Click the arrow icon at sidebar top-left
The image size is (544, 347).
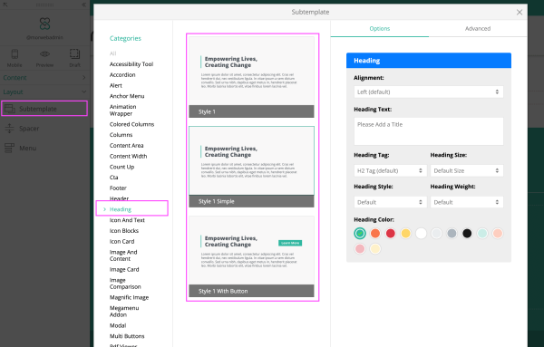[x=5, y=5]
